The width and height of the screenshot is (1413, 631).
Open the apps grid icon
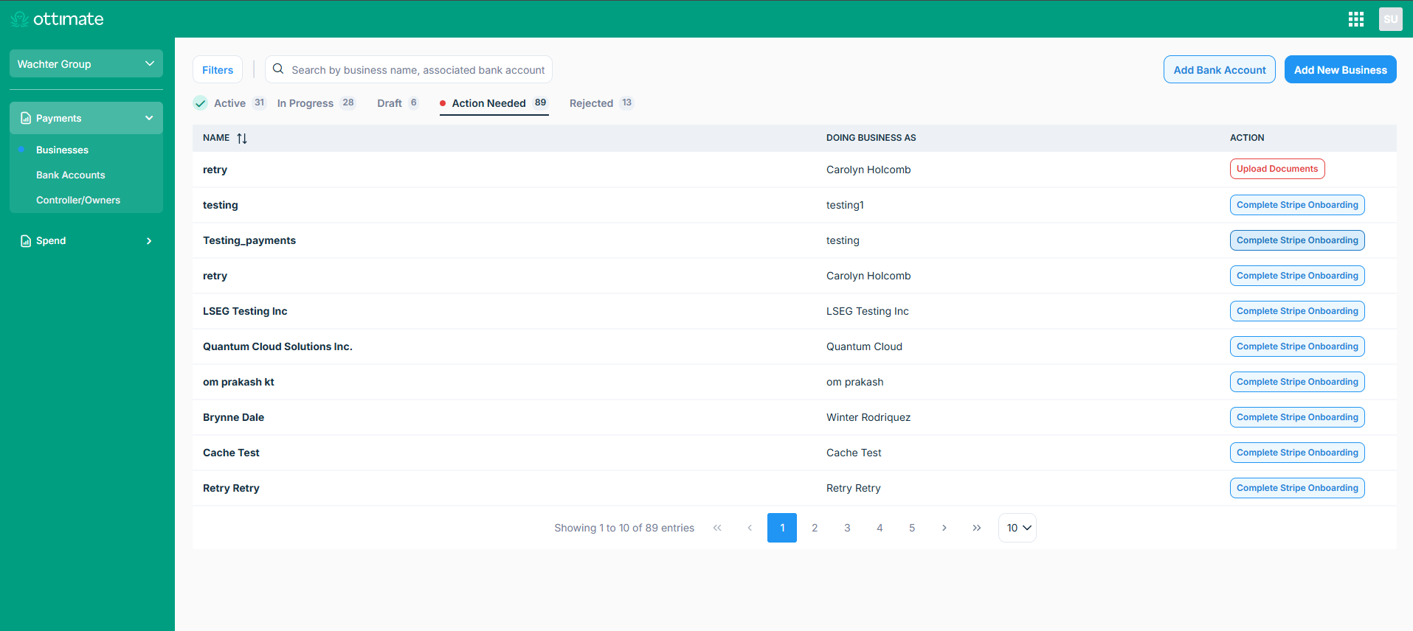click(x=1356, y=19)
